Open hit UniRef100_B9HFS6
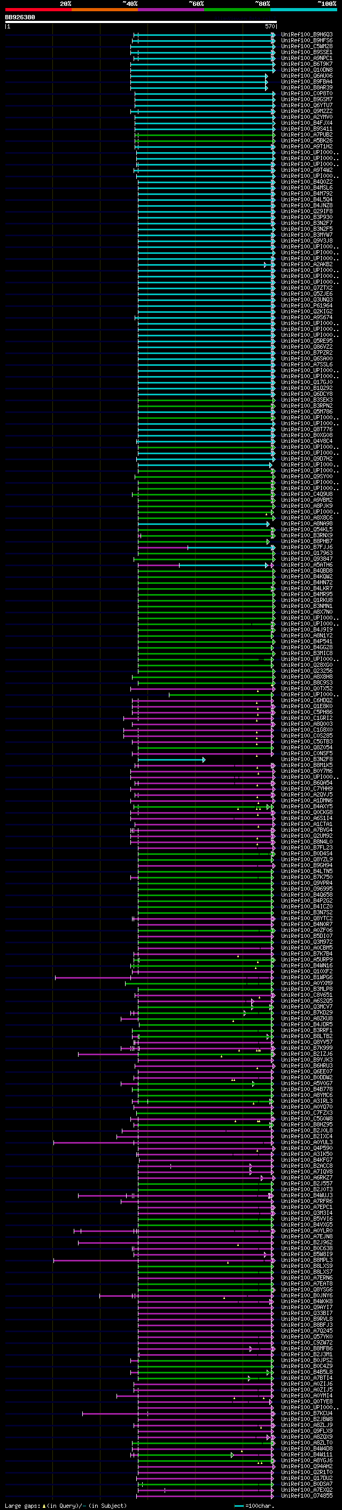This screenshot has height=1510, width=342. point(307,41)
